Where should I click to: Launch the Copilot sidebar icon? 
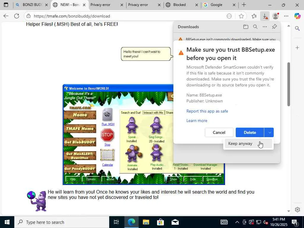point(297,16)
